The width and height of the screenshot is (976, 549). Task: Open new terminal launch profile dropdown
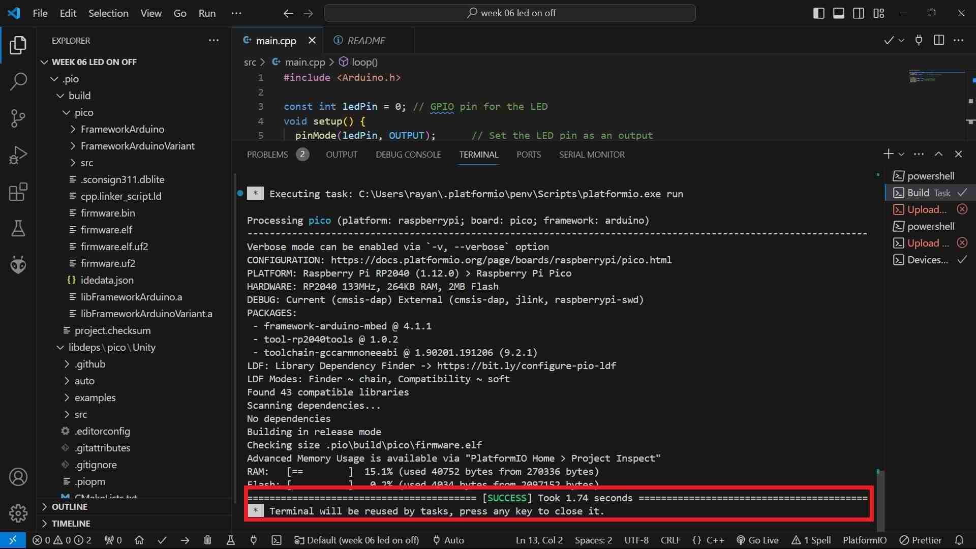[901, 154]
